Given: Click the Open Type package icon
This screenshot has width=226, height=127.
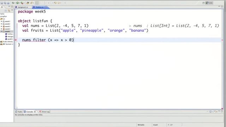Looking at the screenshot, I should tap(28, 3).
